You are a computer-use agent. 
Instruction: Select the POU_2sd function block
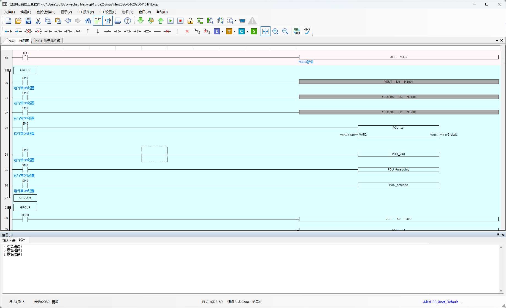tap(398, 154)
